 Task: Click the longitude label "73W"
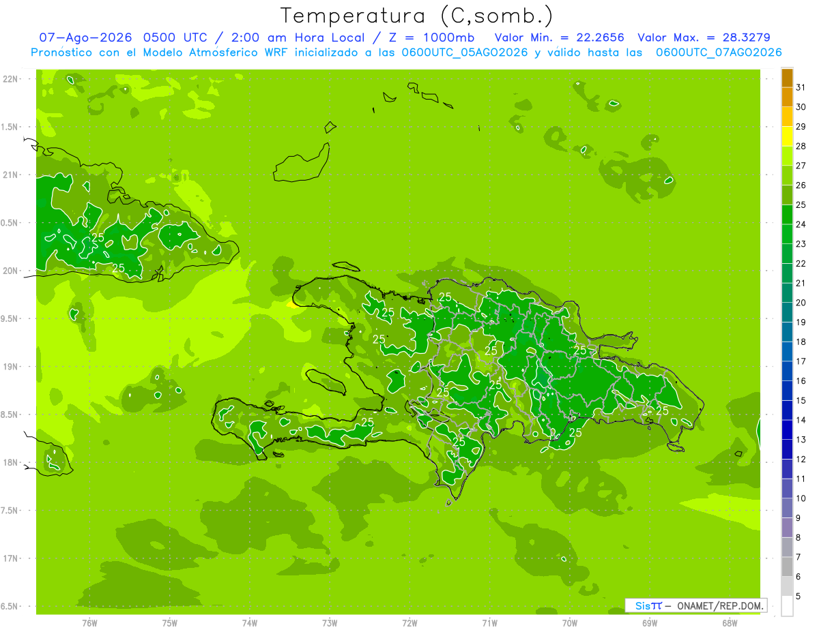(x=330, y=623)
